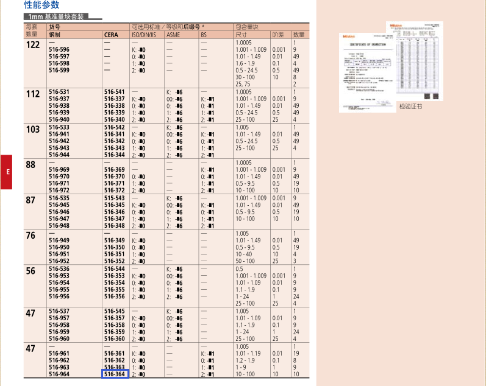Image resolution: width=486 pixels, height=386 pixels.
Task: Click steel item number 516-949
Action: [x=59, y=240]
